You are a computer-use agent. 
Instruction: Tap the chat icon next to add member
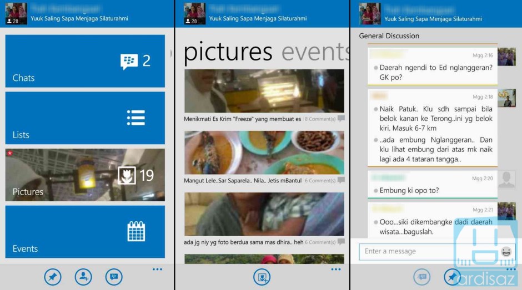coord(114,277)
